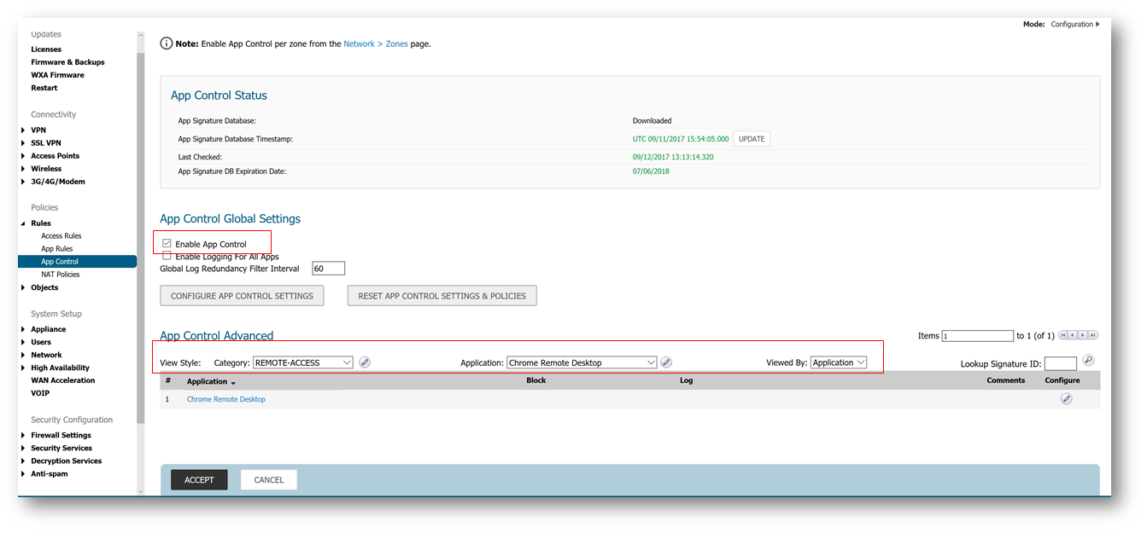Image resolution: width=1147 pixels, height=533 pixels.
Task: Go to the first page of items
Action: coord(1062,336)
